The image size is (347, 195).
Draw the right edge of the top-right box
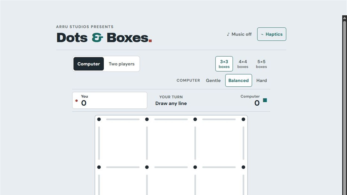pyautogui.click(x=243, y=143)
